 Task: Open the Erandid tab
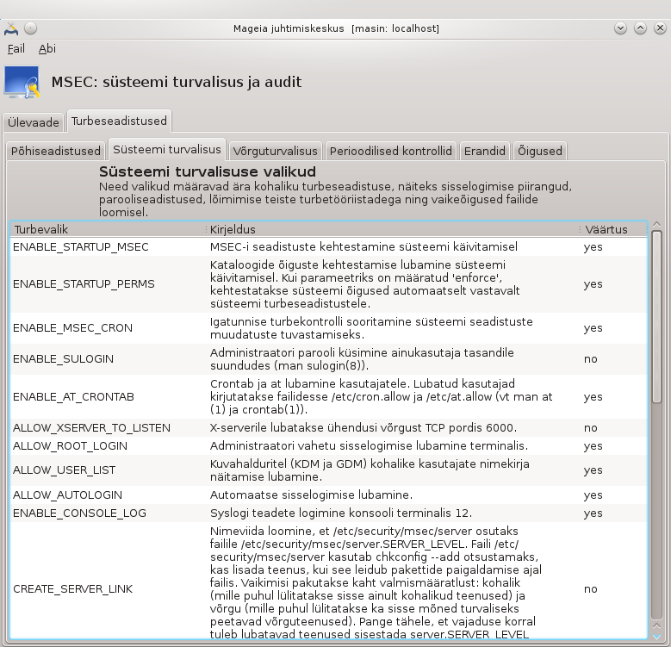[x=484, y=151]
